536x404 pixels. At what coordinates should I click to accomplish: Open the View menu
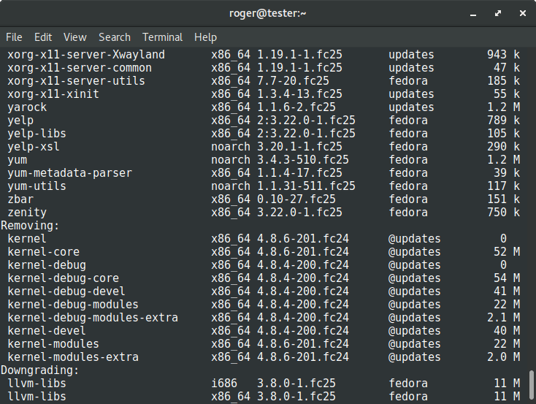click(75, 37)
